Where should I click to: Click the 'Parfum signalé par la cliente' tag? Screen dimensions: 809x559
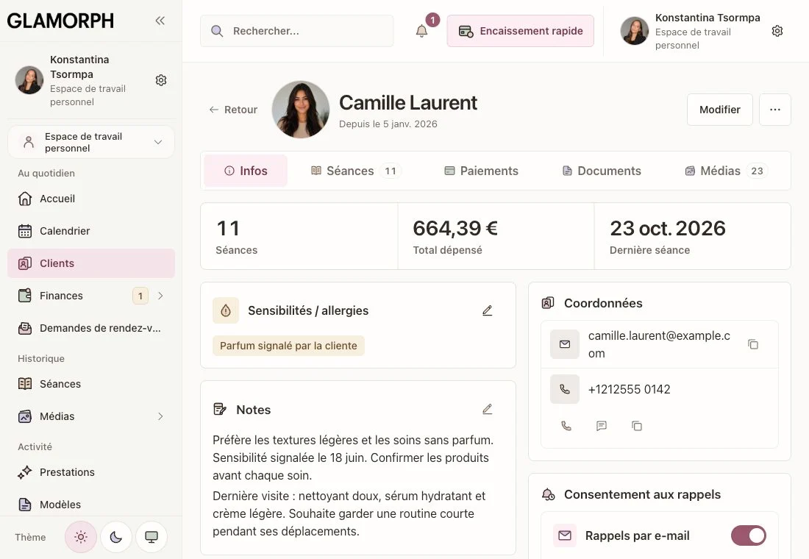point(288,346)
